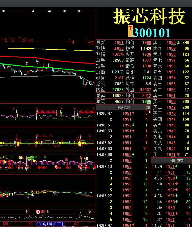Screen dimensions: 192x227
Task: Select the 卖一 order row at 1951
Action: pyautogui.click(x=171, y=96)
